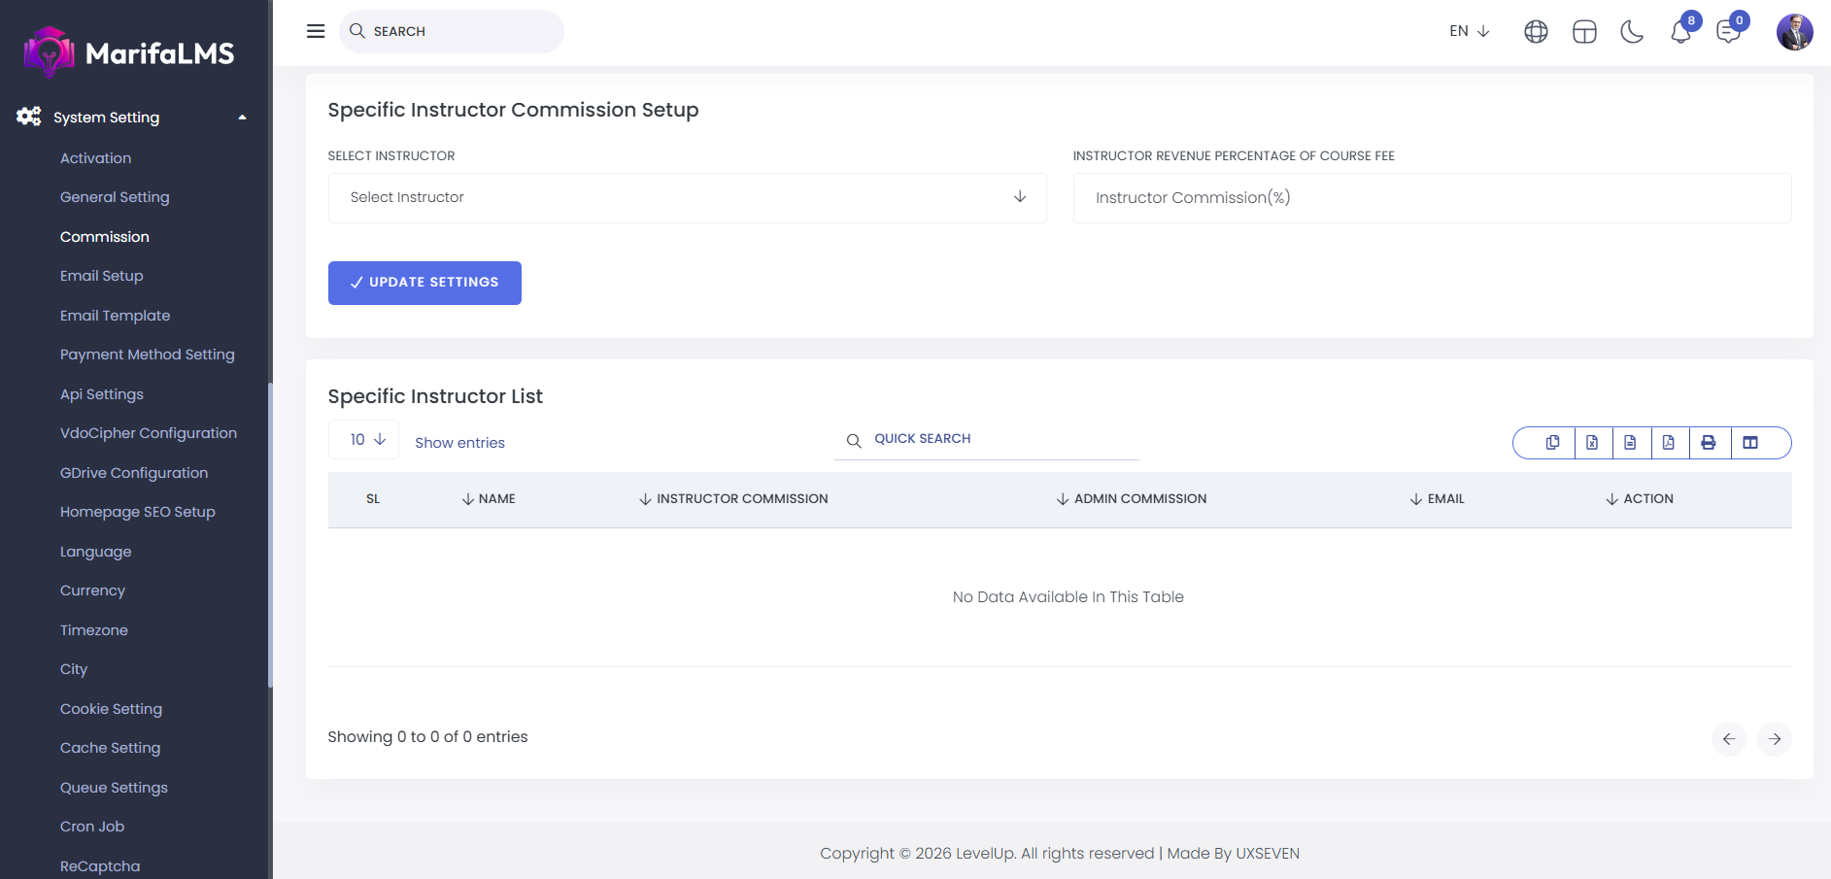Screen dimensions: 1831x879
Task: Click the Update Settings button
Action: (x=424, y=283)
